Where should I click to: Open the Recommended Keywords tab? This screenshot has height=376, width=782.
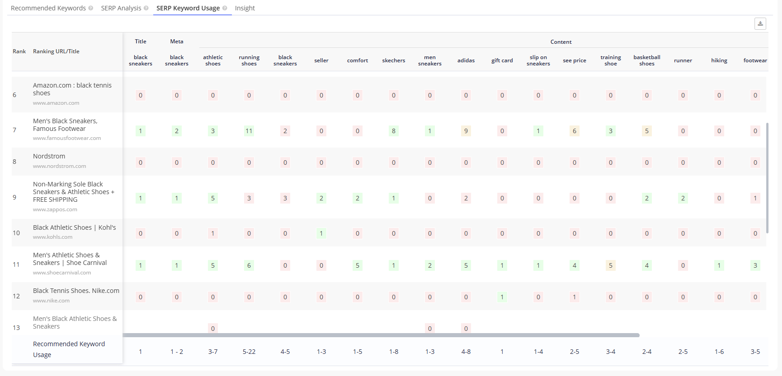pos(48,8)
